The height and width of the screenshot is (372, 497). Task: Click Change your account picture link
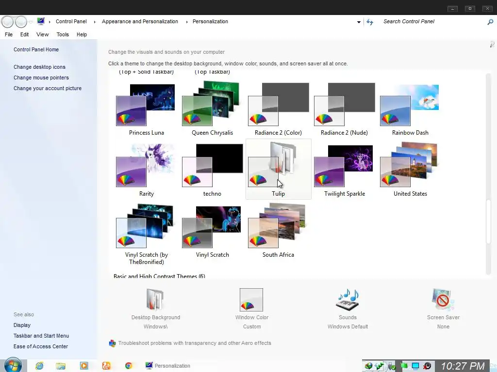pos(47,89)
